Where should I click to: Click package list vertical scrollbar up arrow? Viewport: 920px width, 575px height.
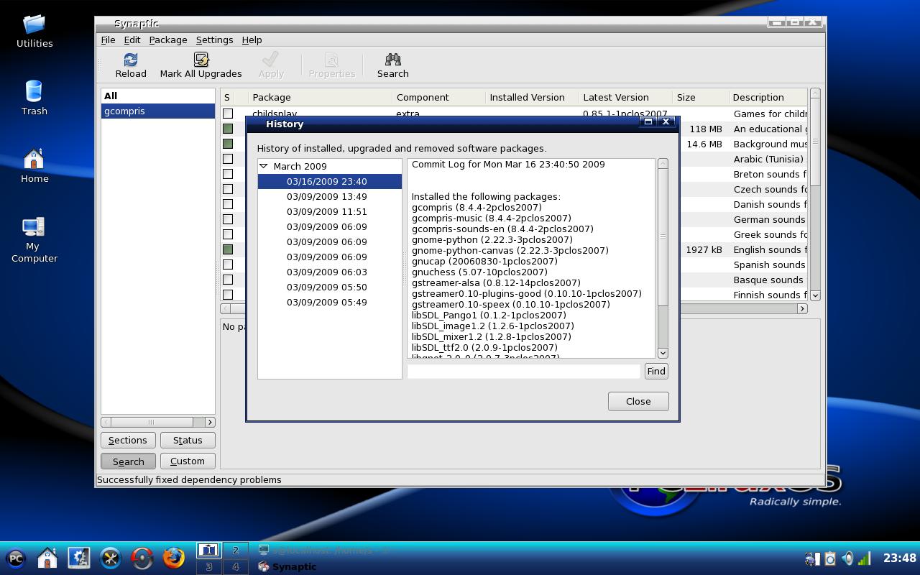(x=815, y=93)
